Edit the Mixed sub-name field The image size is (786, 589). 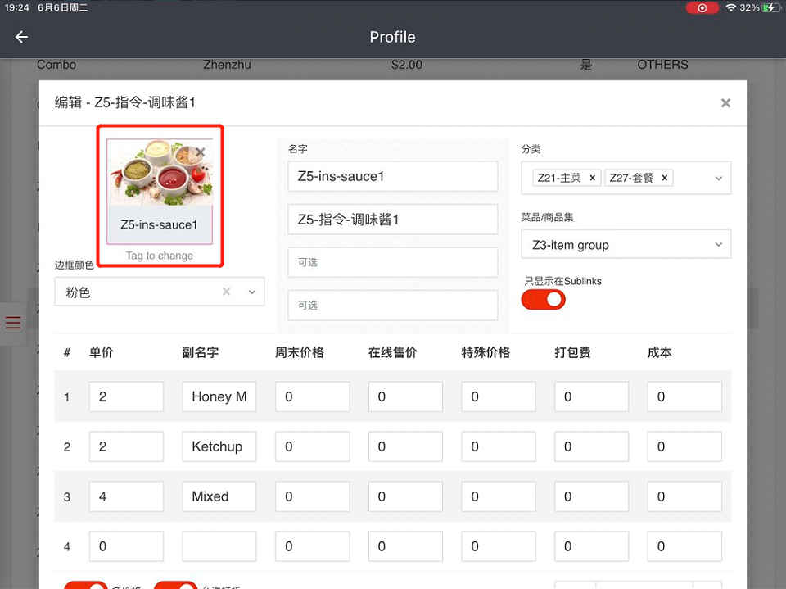point(219,496)
